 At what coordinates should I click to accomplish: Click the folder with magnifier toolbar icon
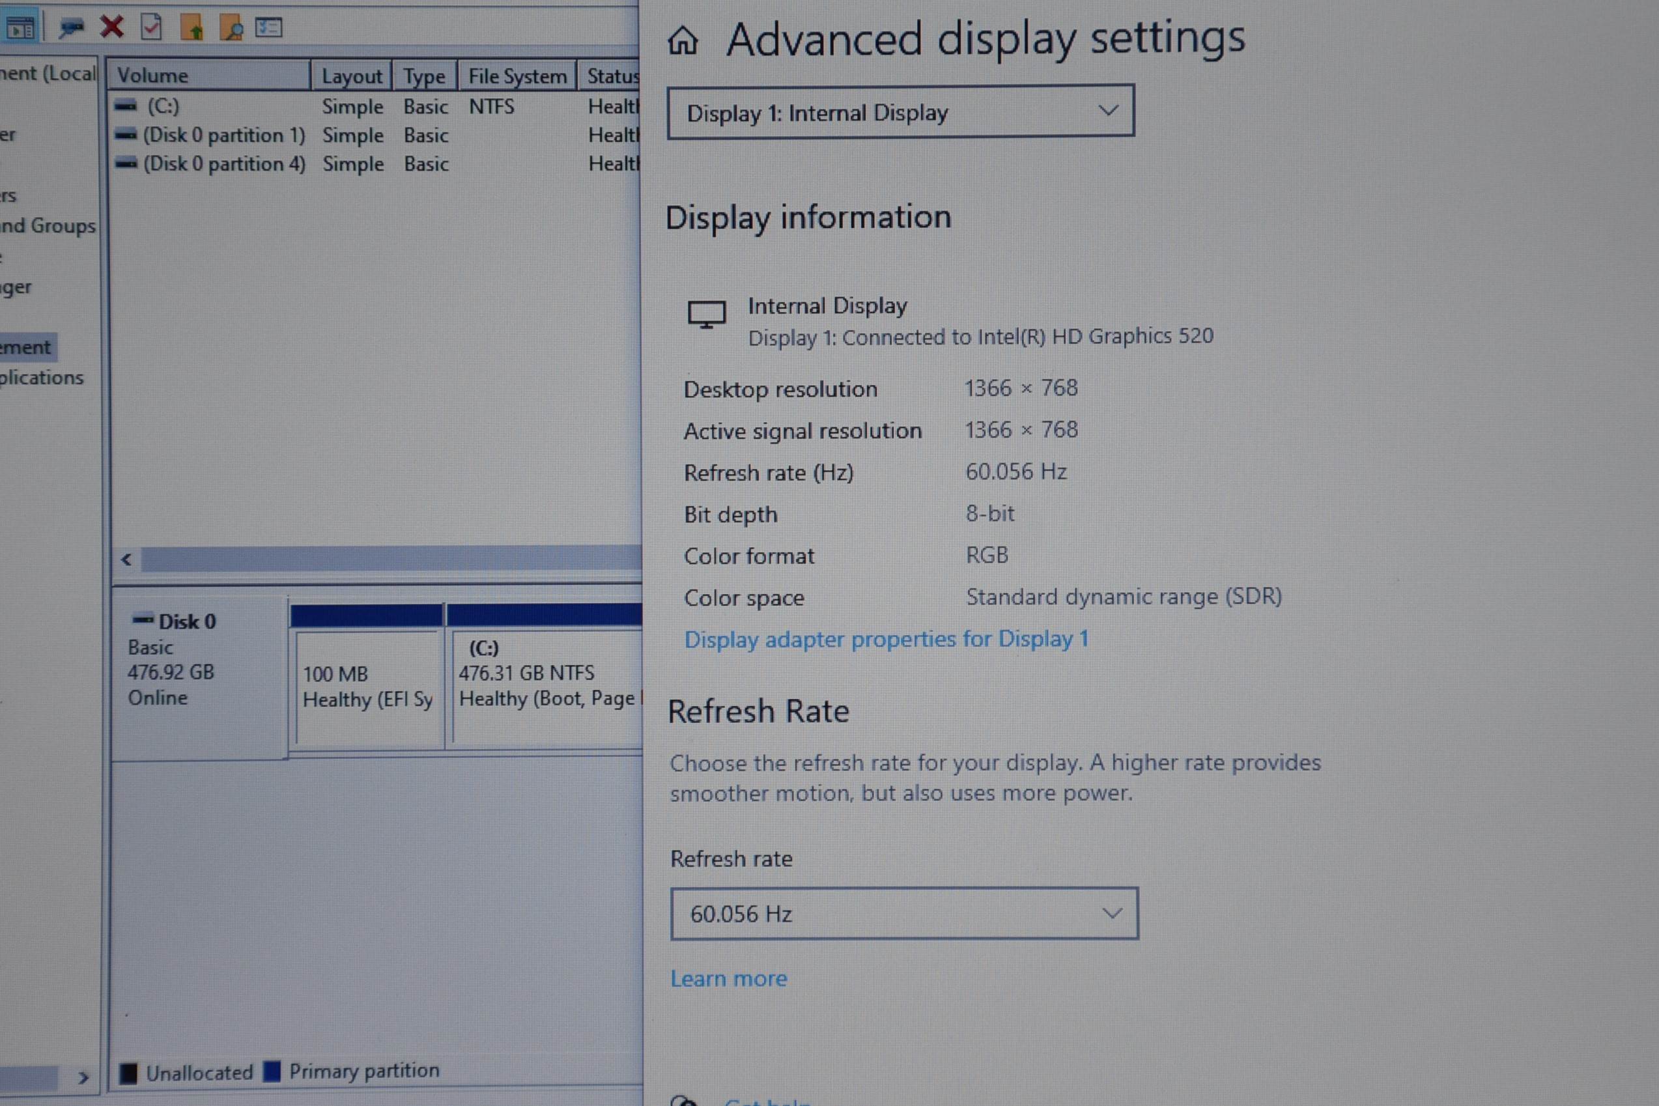pyautogui.click(x=231, y=27)
